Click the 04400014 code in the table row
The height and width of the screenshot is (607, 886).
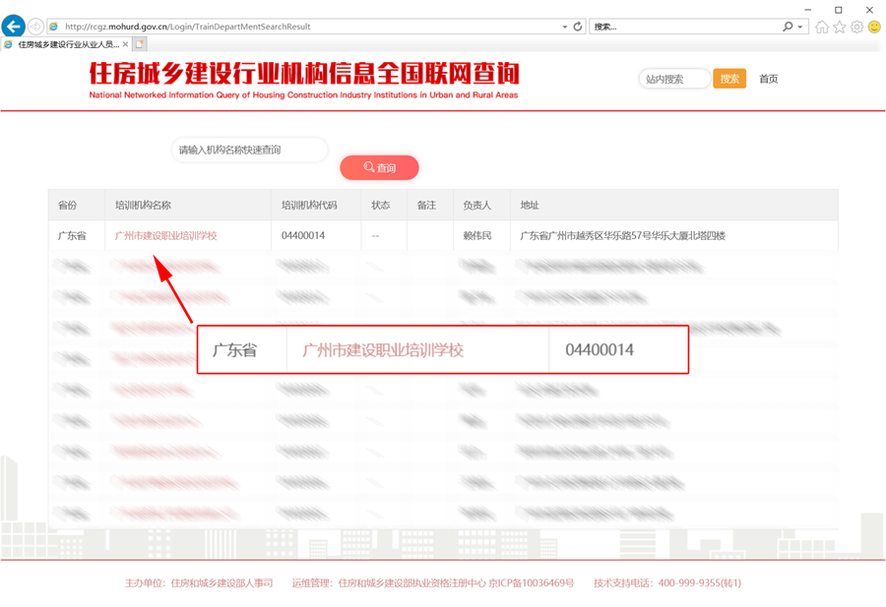tap(303, 235)
